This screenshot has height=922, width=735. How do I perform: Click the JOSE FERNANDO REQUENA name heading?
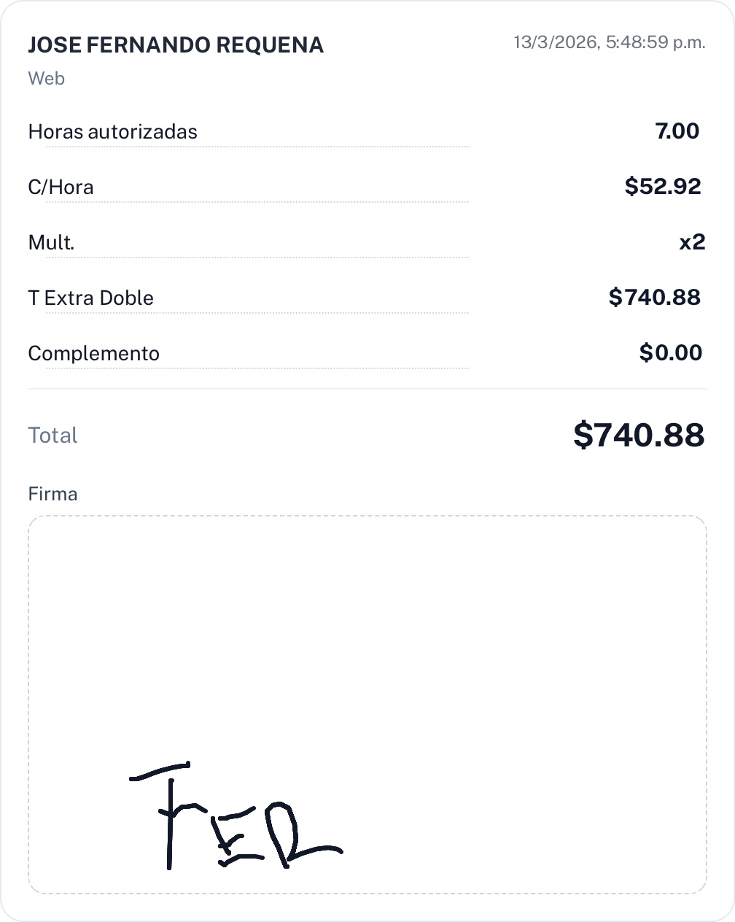[176, 45]
